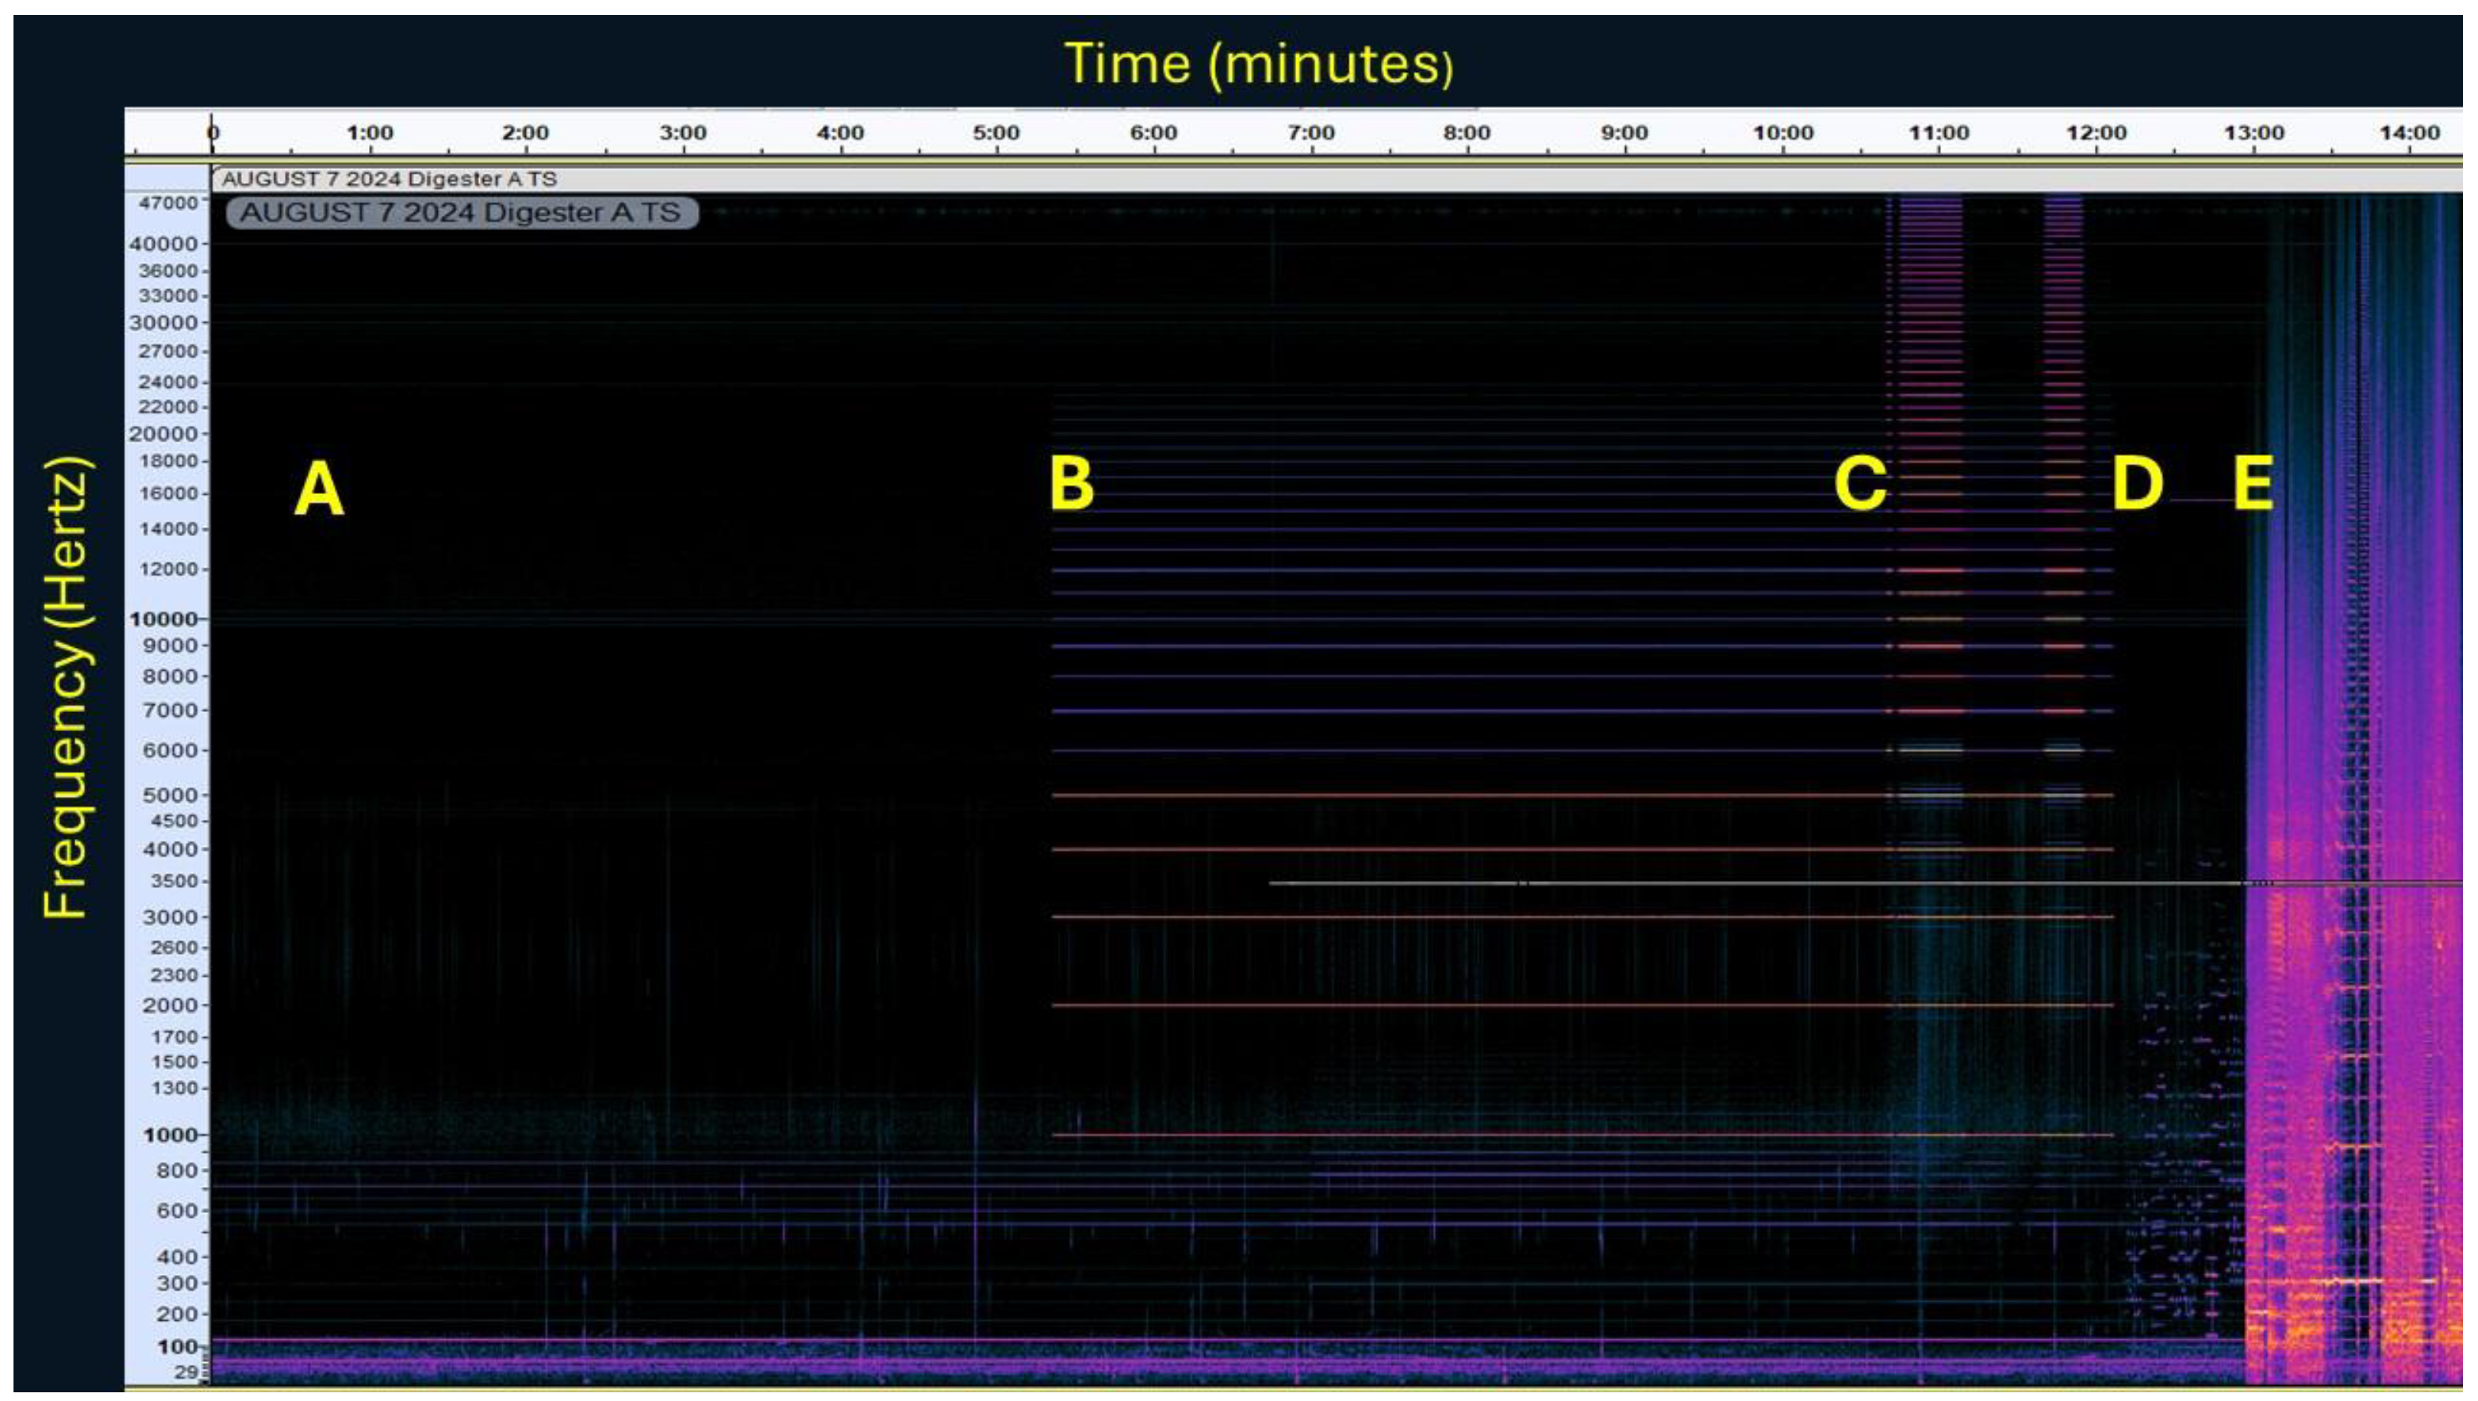Click the 1000 label on the frequency scale

click(171, 1135)
